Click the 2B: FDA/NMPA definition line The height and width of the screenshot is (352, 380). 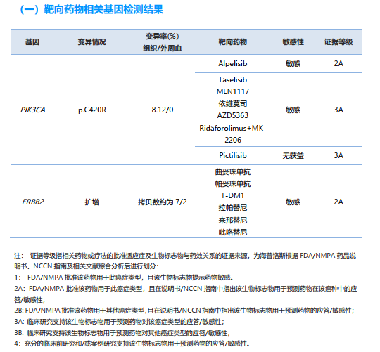point(184,311)
